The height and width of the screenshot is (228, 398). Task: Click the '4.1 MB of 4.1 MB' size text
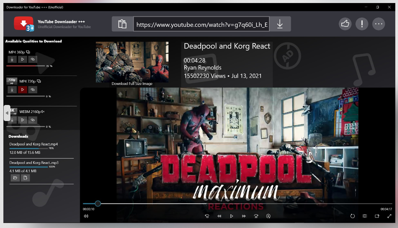pyautogui.click(x=23, y=171)
